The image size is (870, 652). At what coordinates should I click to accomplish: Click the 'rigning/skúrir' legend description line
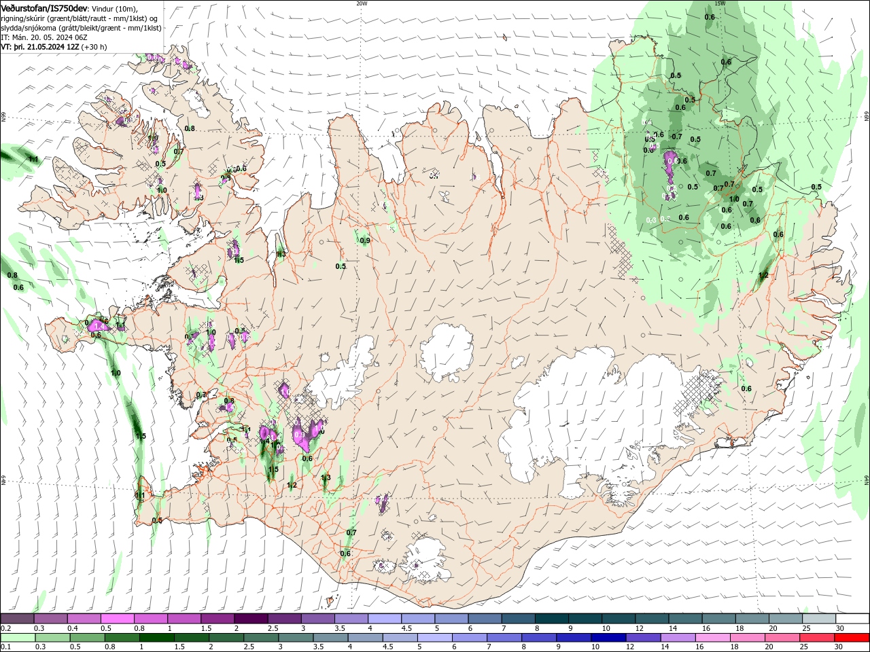[80, 18]
